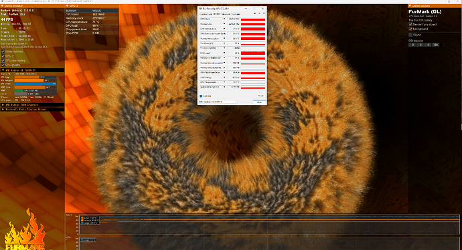The width and height of the screenshot is (462, 250).
Task: Click Memory clock 2225MHz row in overlay
Action: click(92, 18)
